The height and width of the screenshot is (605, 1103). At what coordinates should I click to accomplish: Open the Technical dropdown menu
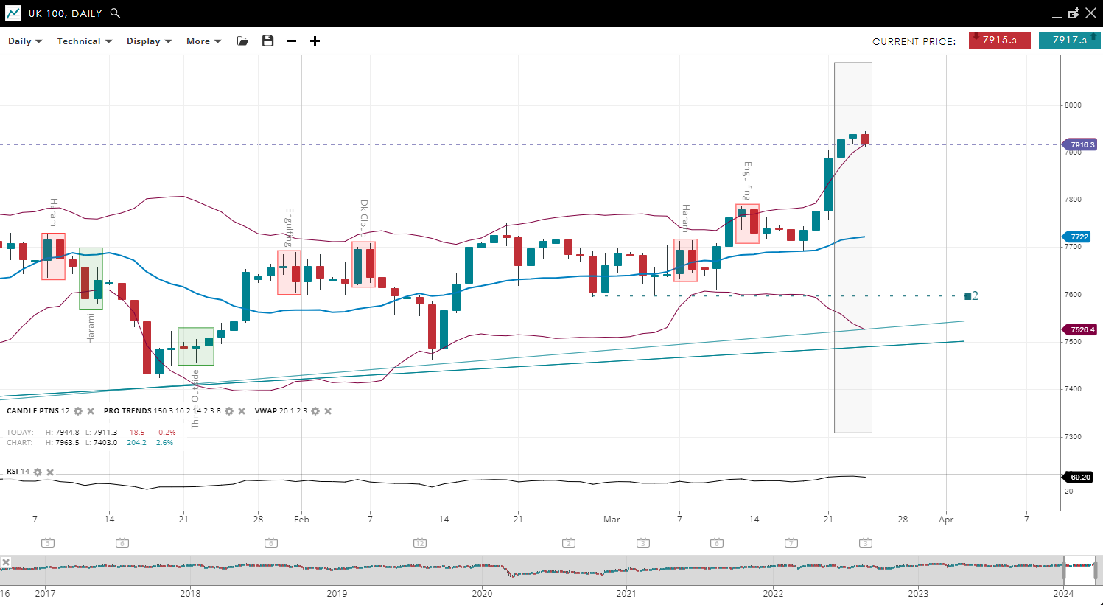pyautogui.click(x=84, y=41)
